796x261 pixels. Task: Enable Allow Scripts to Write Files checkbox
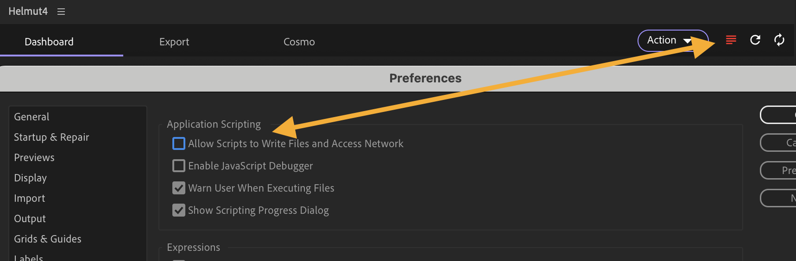pyautogui.click(x=179, y=143)
